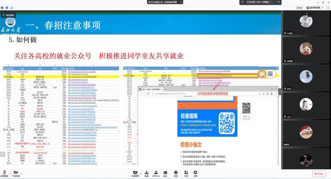331x179 pixels.
Task: Toggle the 锁定画面 pin screen control
Action: click(x=8, y=15)
